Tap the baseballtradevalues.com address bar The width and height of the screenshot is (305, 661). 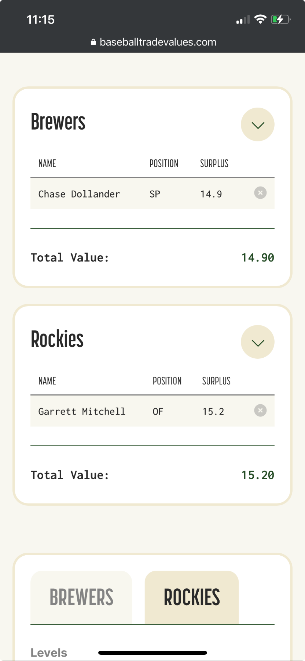(x=158, y=42)
